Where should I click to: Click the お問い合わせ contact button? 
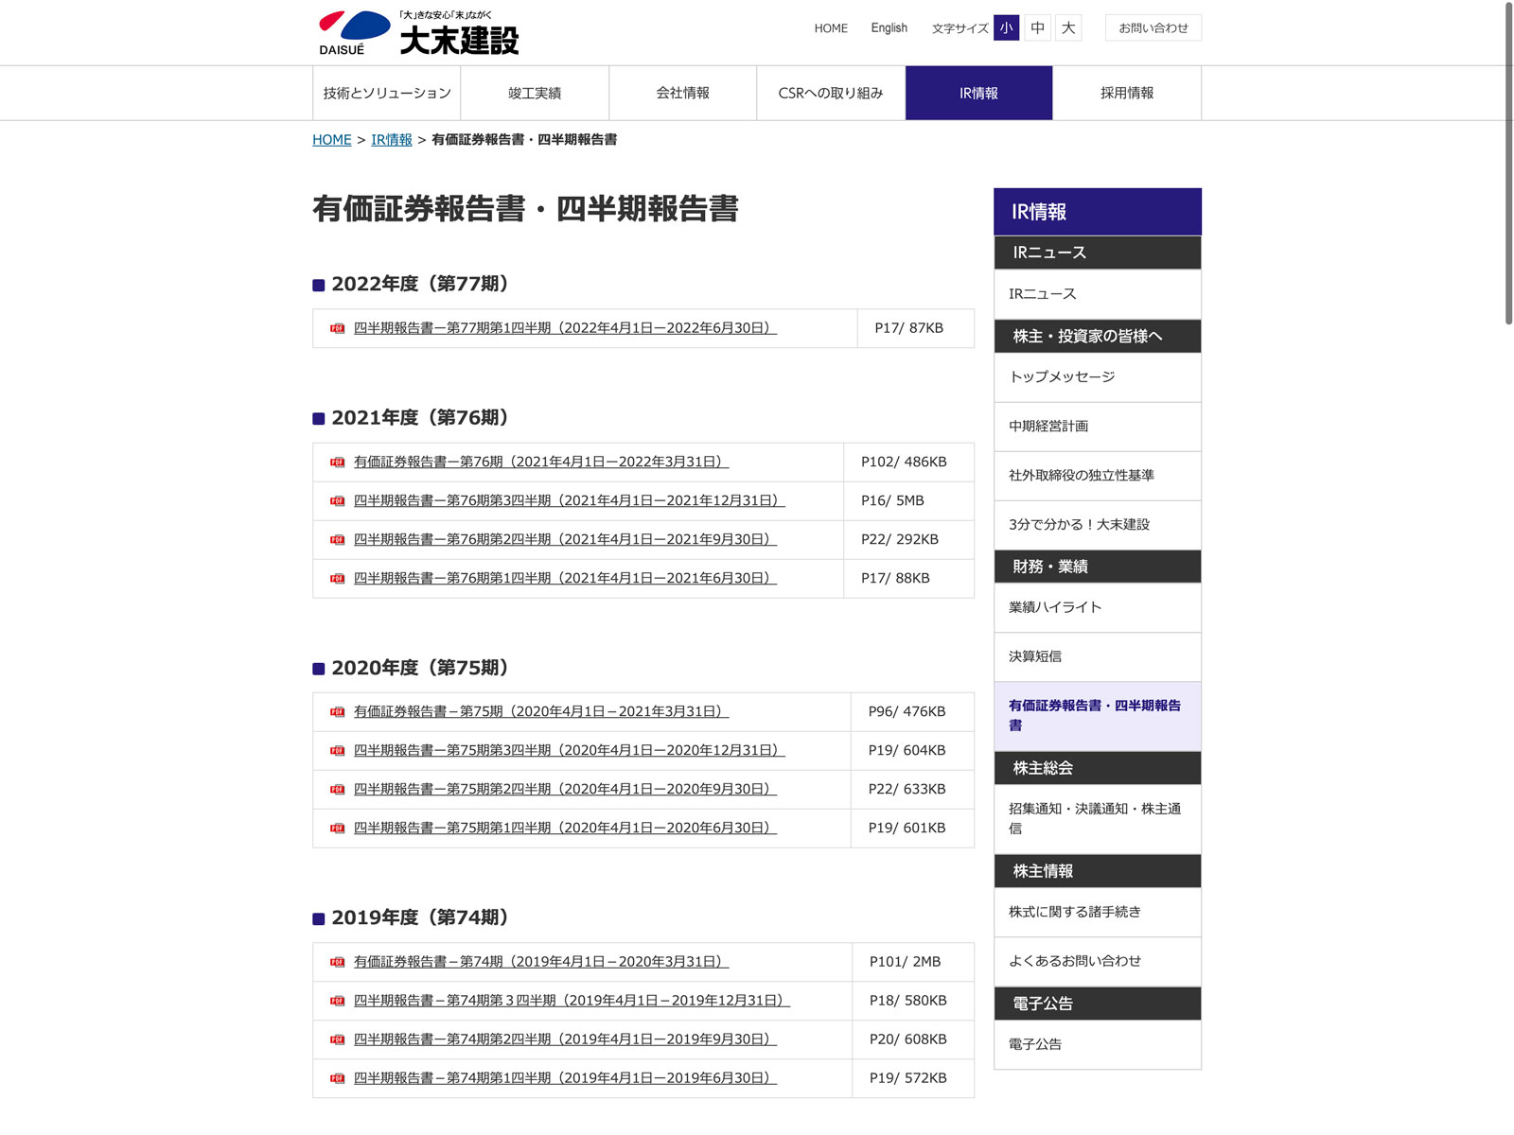point(1153,27)
